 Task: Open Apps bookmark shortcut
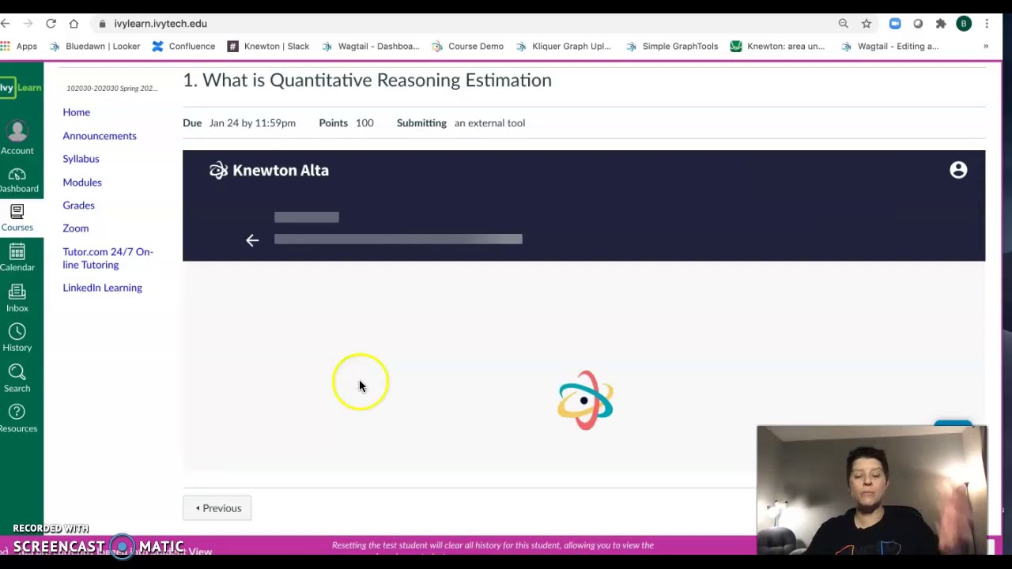pos(19,47)
